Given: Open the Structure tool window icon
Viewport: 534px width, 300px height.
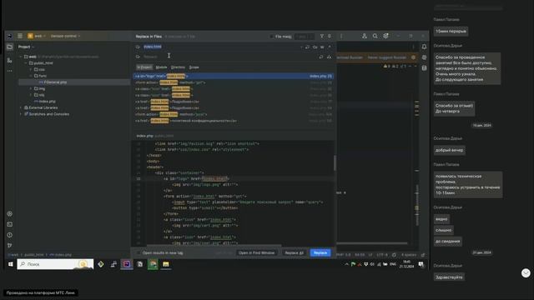Looking at the screenshot, I should 9,60.
